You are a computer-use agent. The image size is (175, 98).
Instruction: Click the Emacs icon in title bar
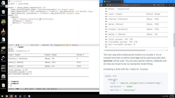pos(9,1)
